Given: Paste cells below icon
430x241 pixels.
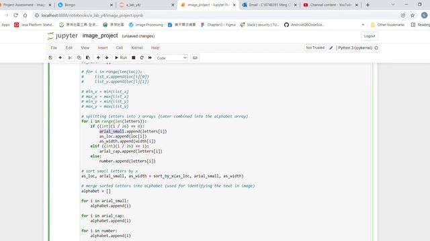Looking at the screenshot, I should (x=88, y=58).
